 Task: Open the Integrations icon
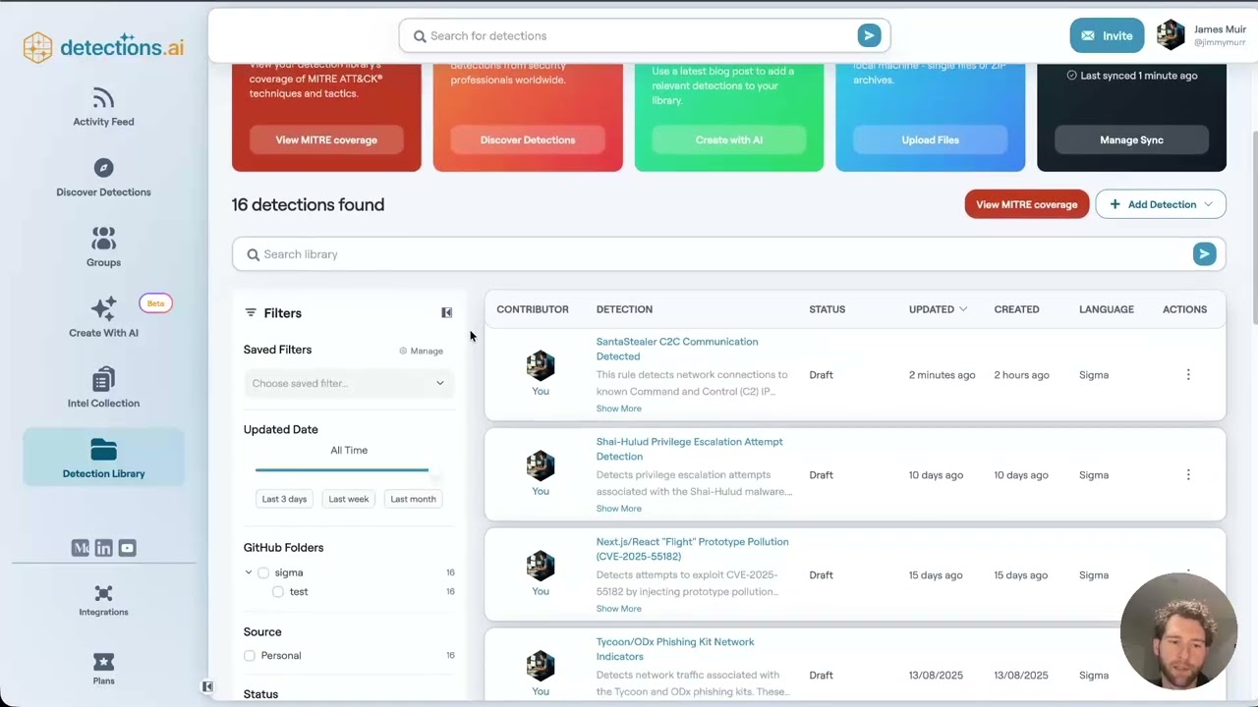tap(103, 593)
